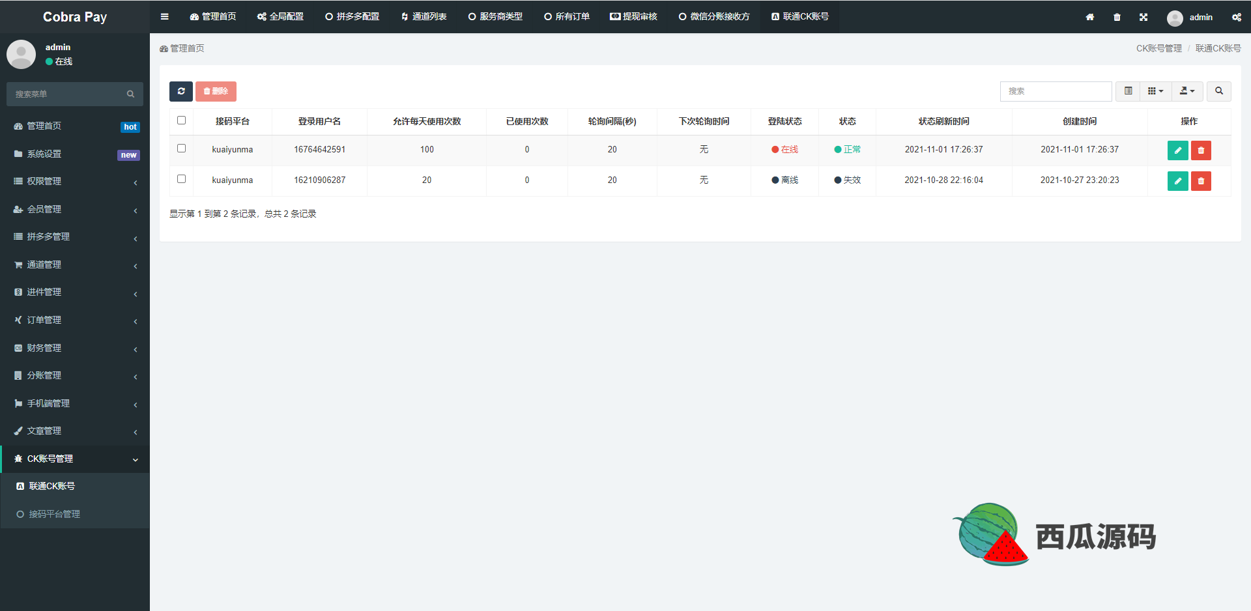
Task: Click the admin avatar in top header
Action: tap(1175, 18)
